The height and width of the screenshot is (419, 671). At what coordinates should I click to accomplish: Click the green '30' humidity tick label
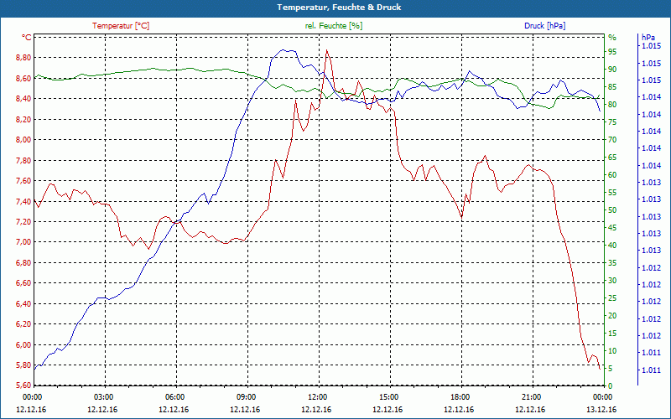click(x=612, y=281)
